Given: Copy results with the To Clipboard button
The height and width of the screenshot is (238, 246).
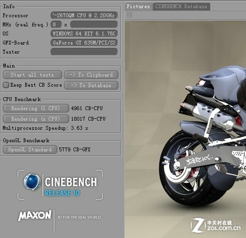Looking at the screenshot, I should point(91,75).
